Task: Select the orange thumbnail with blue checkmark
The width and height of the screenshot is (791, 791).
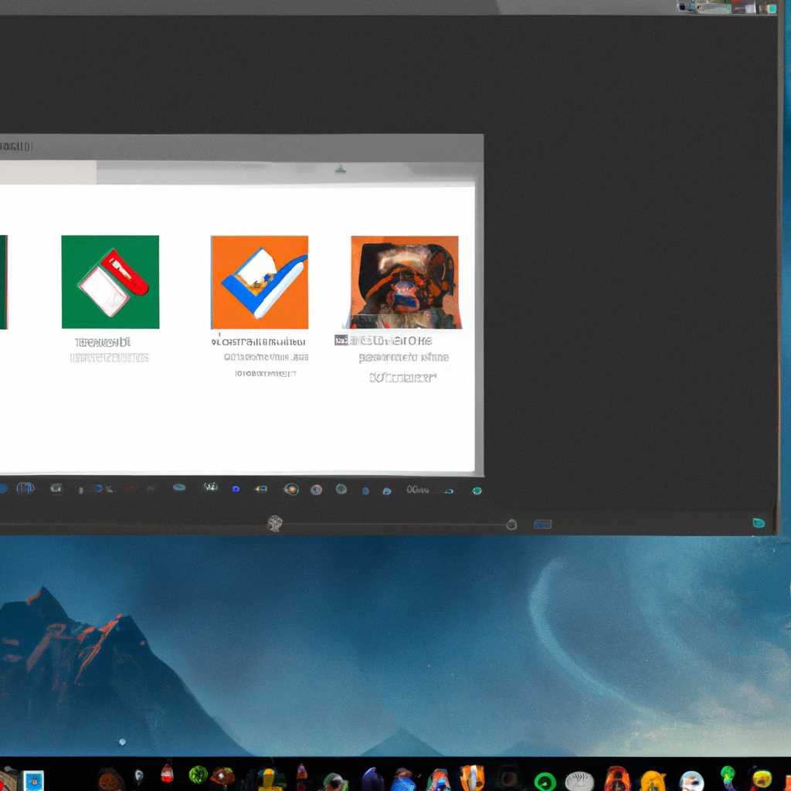Action: pos(260,282)
